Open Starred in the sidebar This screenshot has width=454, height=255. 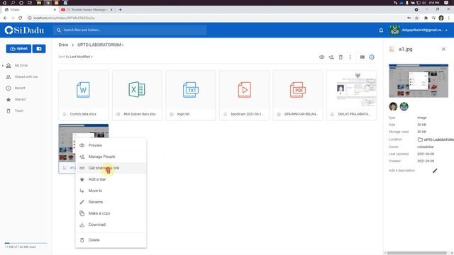pyautogui.click(x=20, y=99)
